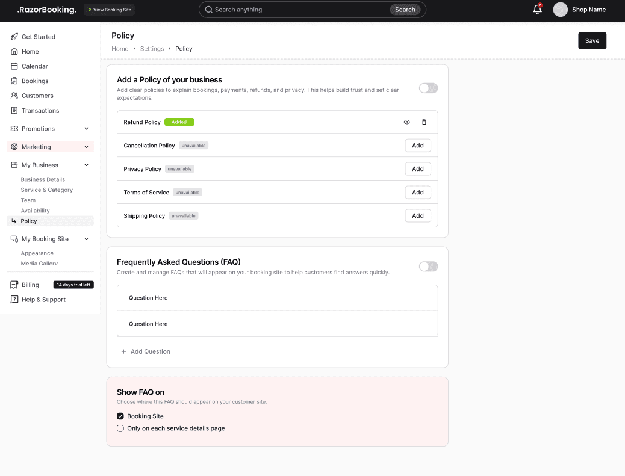Click the Search button
The width and height of the screenshot is (625, 476).
tap(405, 10)
